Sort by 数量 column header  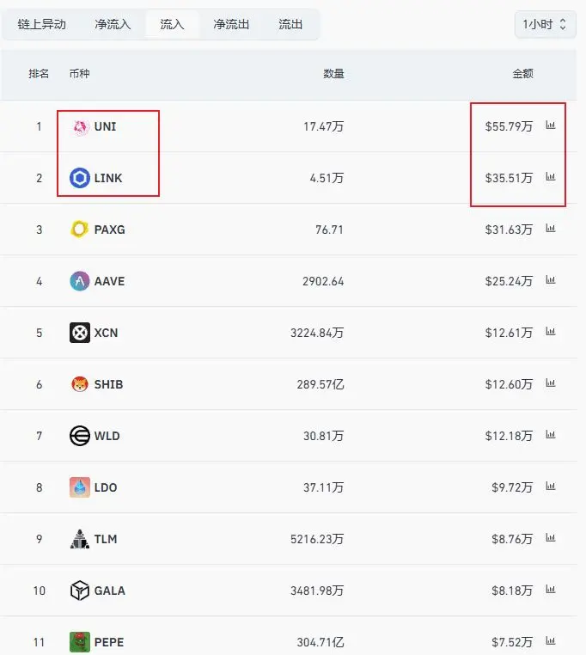333,74
